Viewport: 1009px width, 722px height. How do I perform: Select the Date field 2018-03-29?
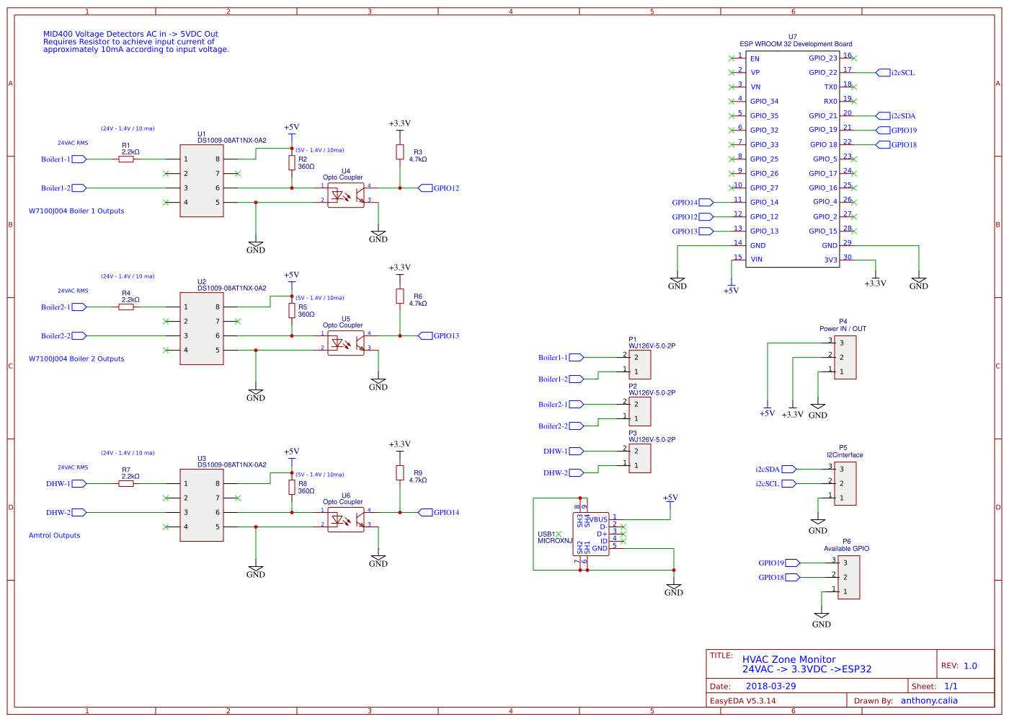click(772, 686)
